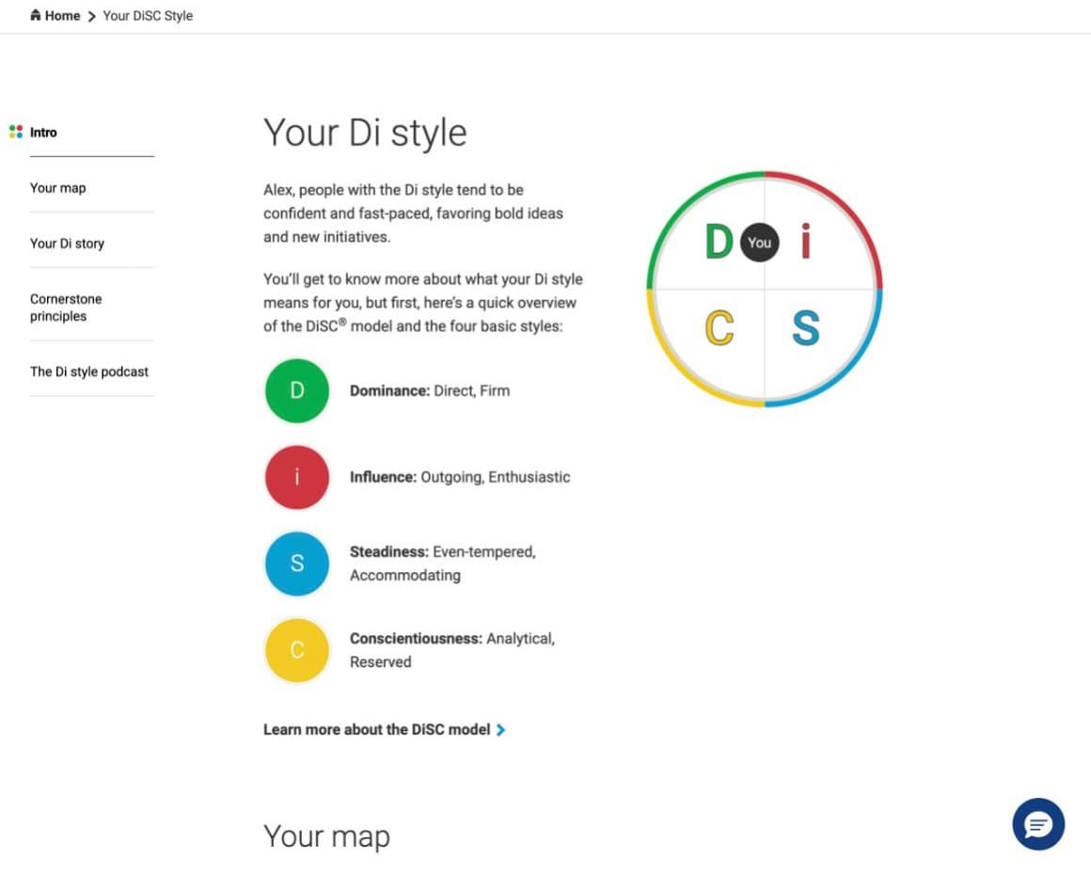Click the Home icon in the breadcrumb
Screen dimensions: 1091x874
click(x=36, y=15)
